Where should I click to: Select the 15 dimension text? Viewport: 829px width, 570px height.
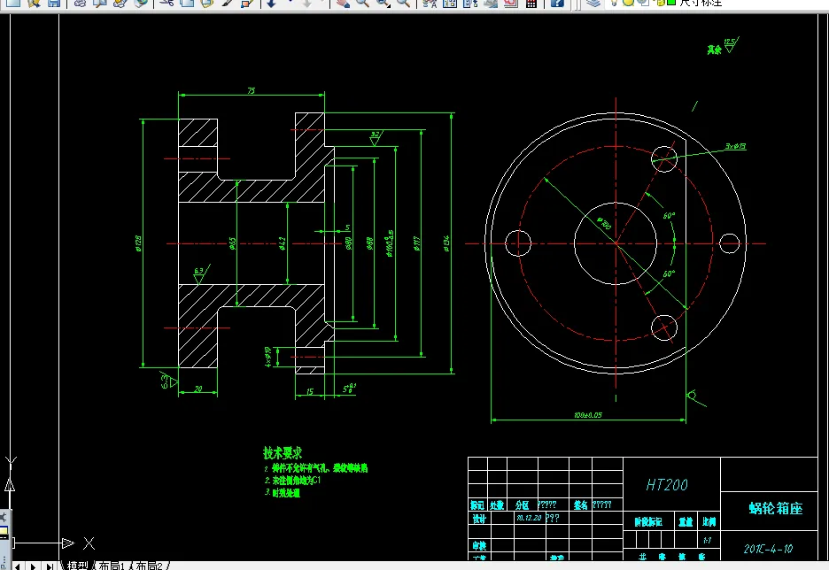[310, 391]
